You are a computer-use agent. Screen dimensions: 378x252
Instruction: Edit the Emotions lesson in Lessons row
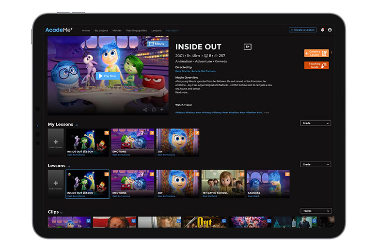pyautogui.click(x=152, y=174)
